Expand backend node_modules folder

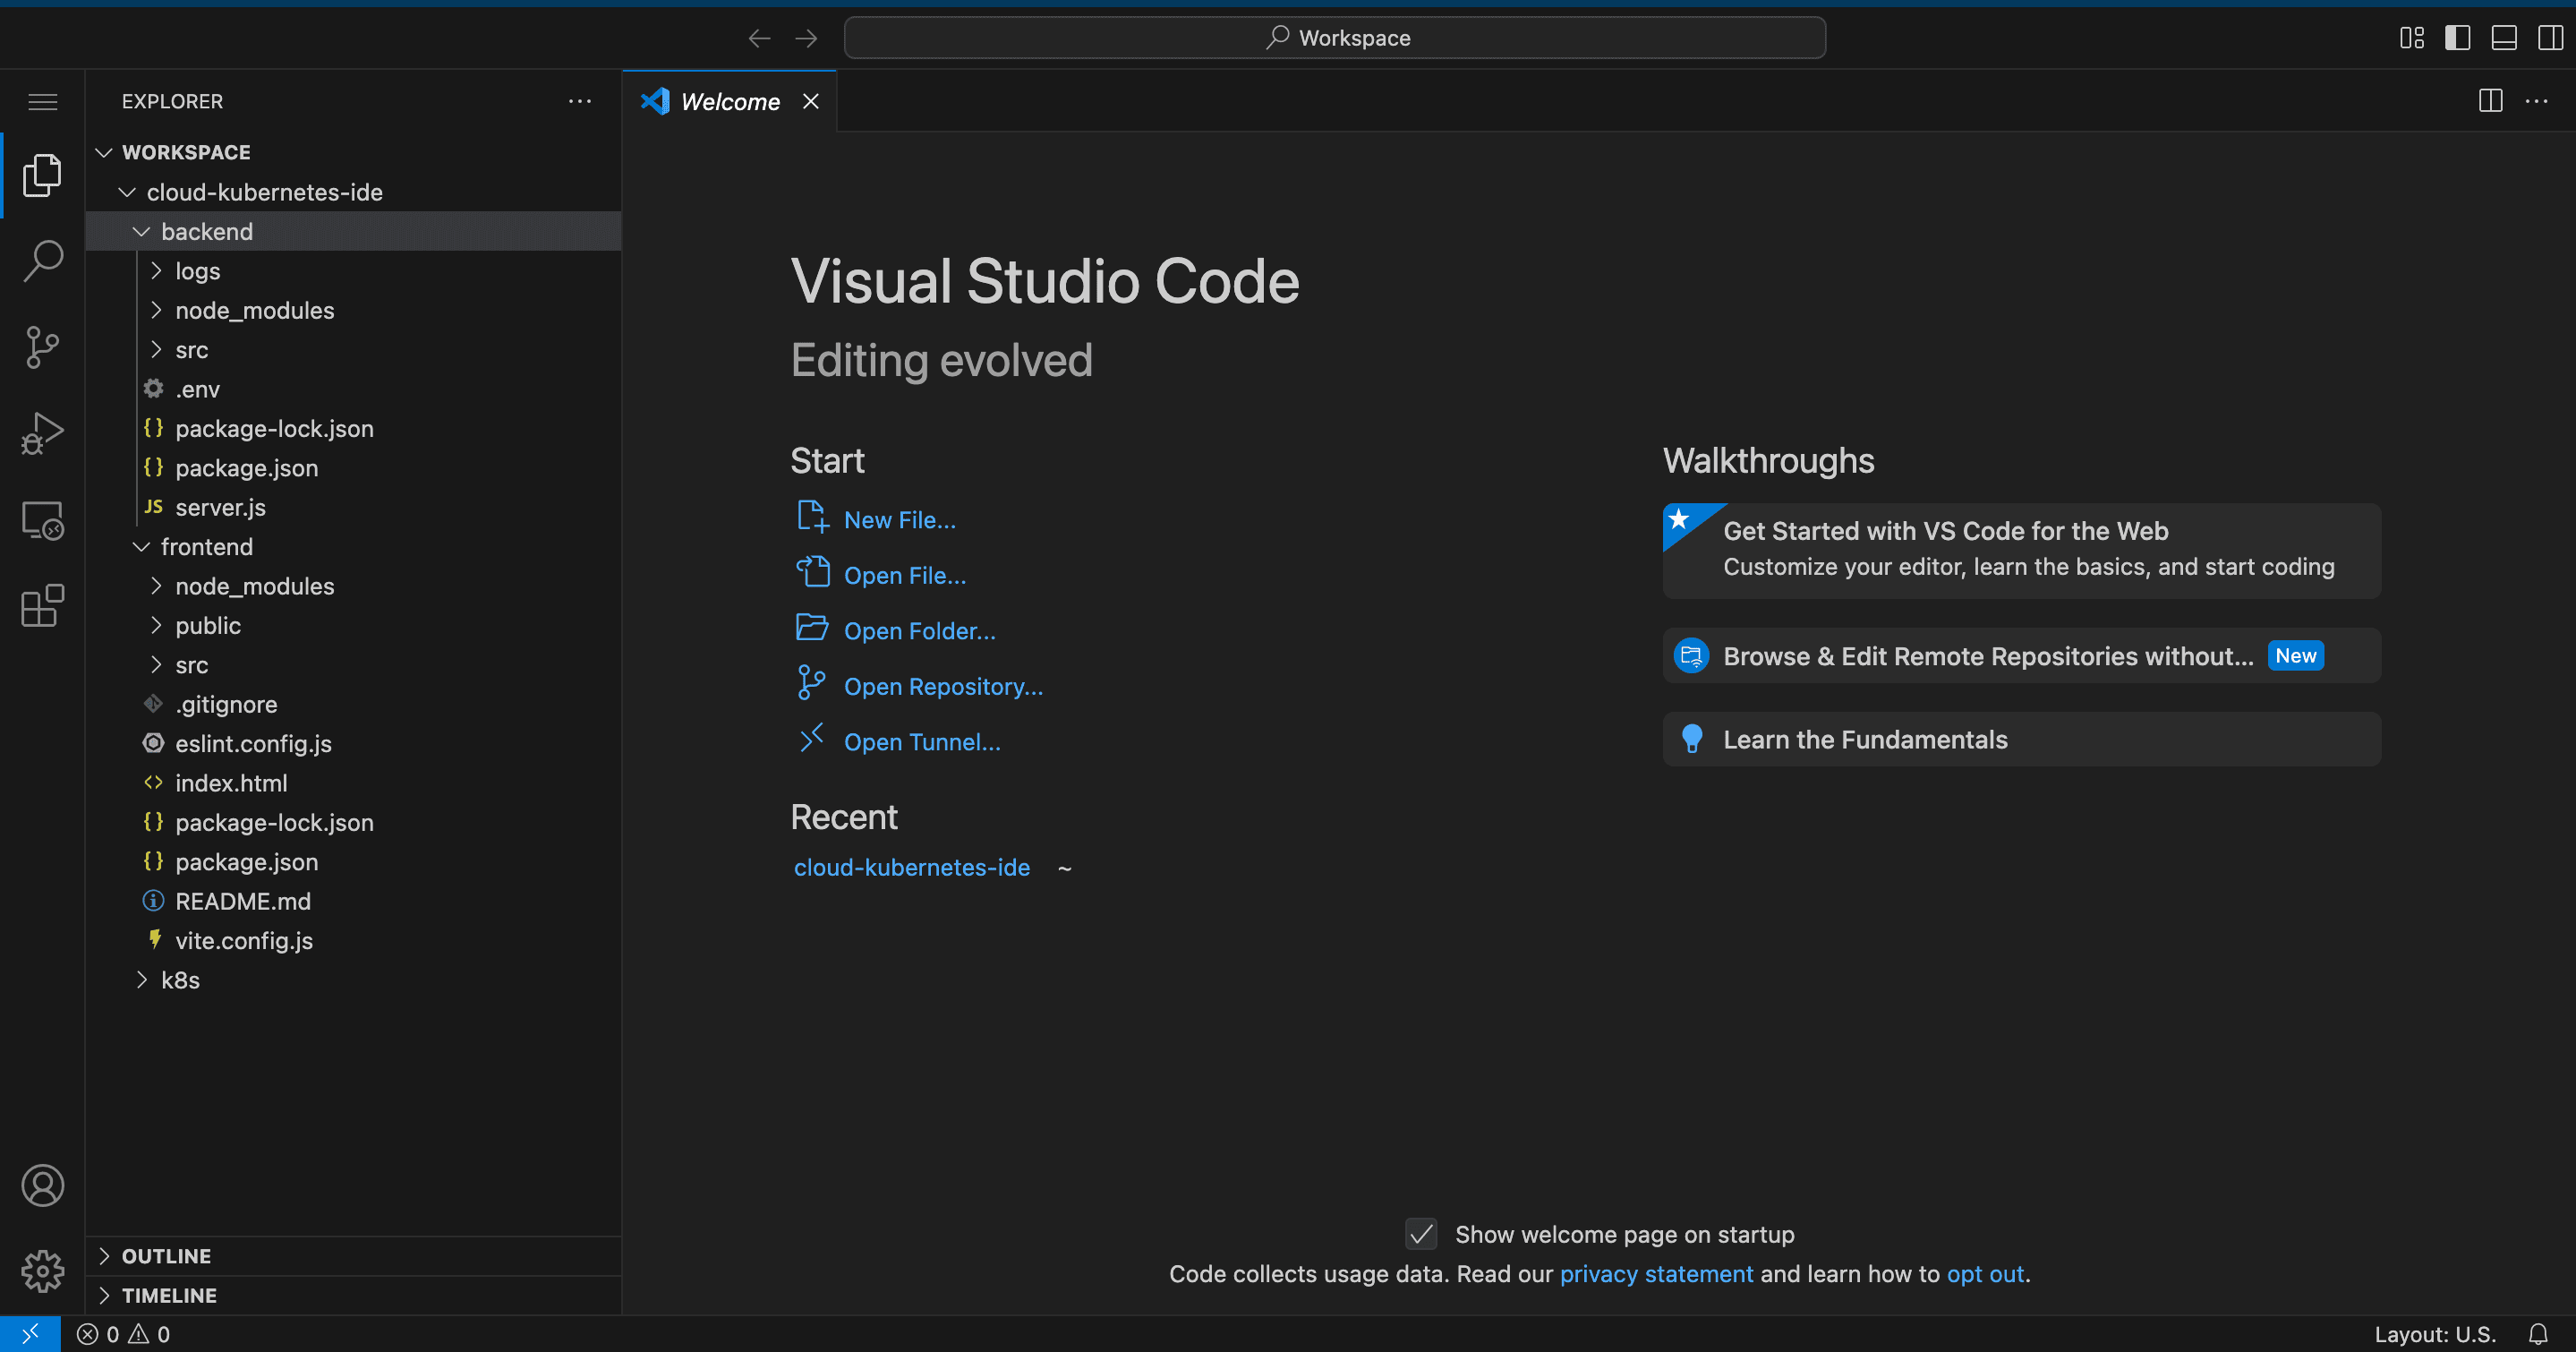tap(155, 310)
